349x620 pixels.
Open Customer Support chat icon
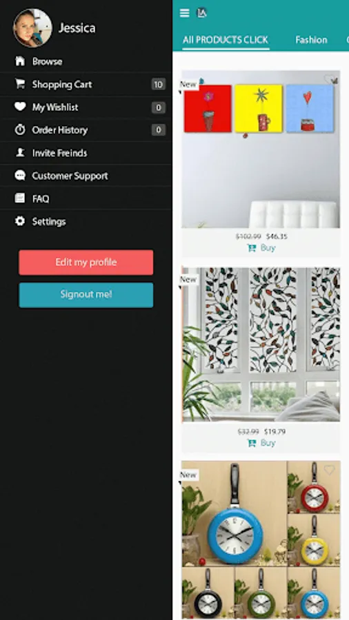(x=20, y=175)
